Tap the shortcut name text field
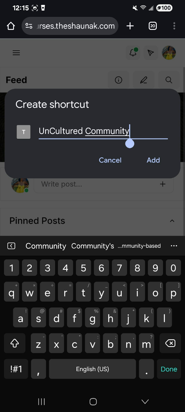Screen dimensions: 185x412 (x=103, y=131)
